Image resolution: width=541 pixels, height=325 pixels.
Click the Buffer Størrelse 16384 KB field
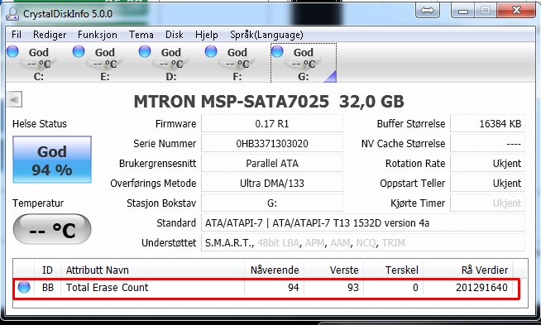[x=487, y=123]
